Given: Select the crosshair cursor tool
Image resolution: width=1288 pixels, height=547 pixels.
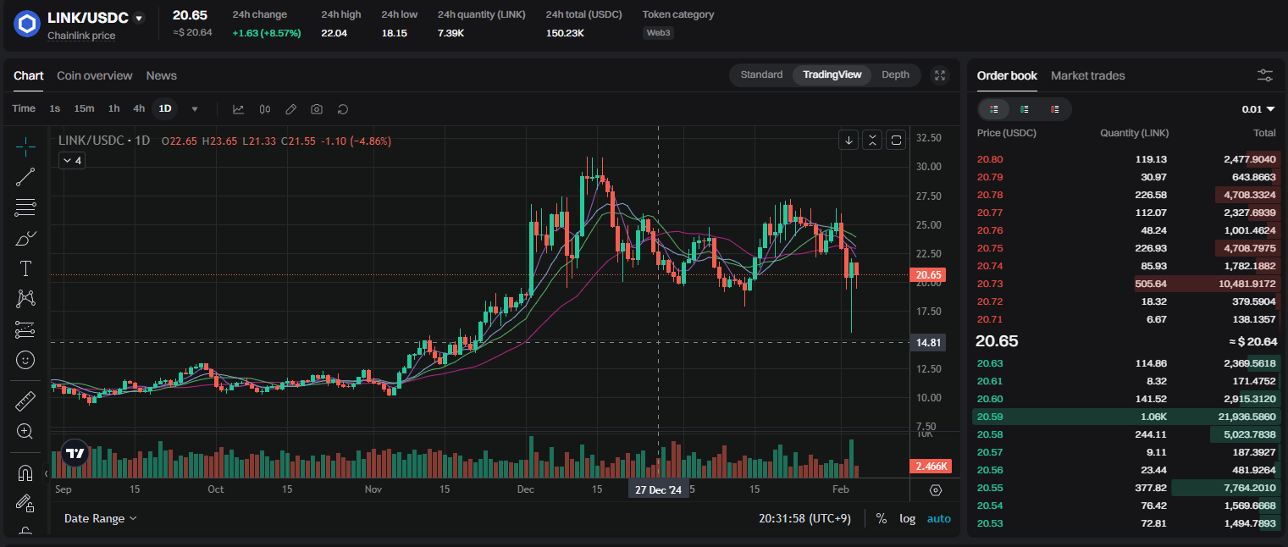Looking at the screenshot, I should (x=25, y=146).
